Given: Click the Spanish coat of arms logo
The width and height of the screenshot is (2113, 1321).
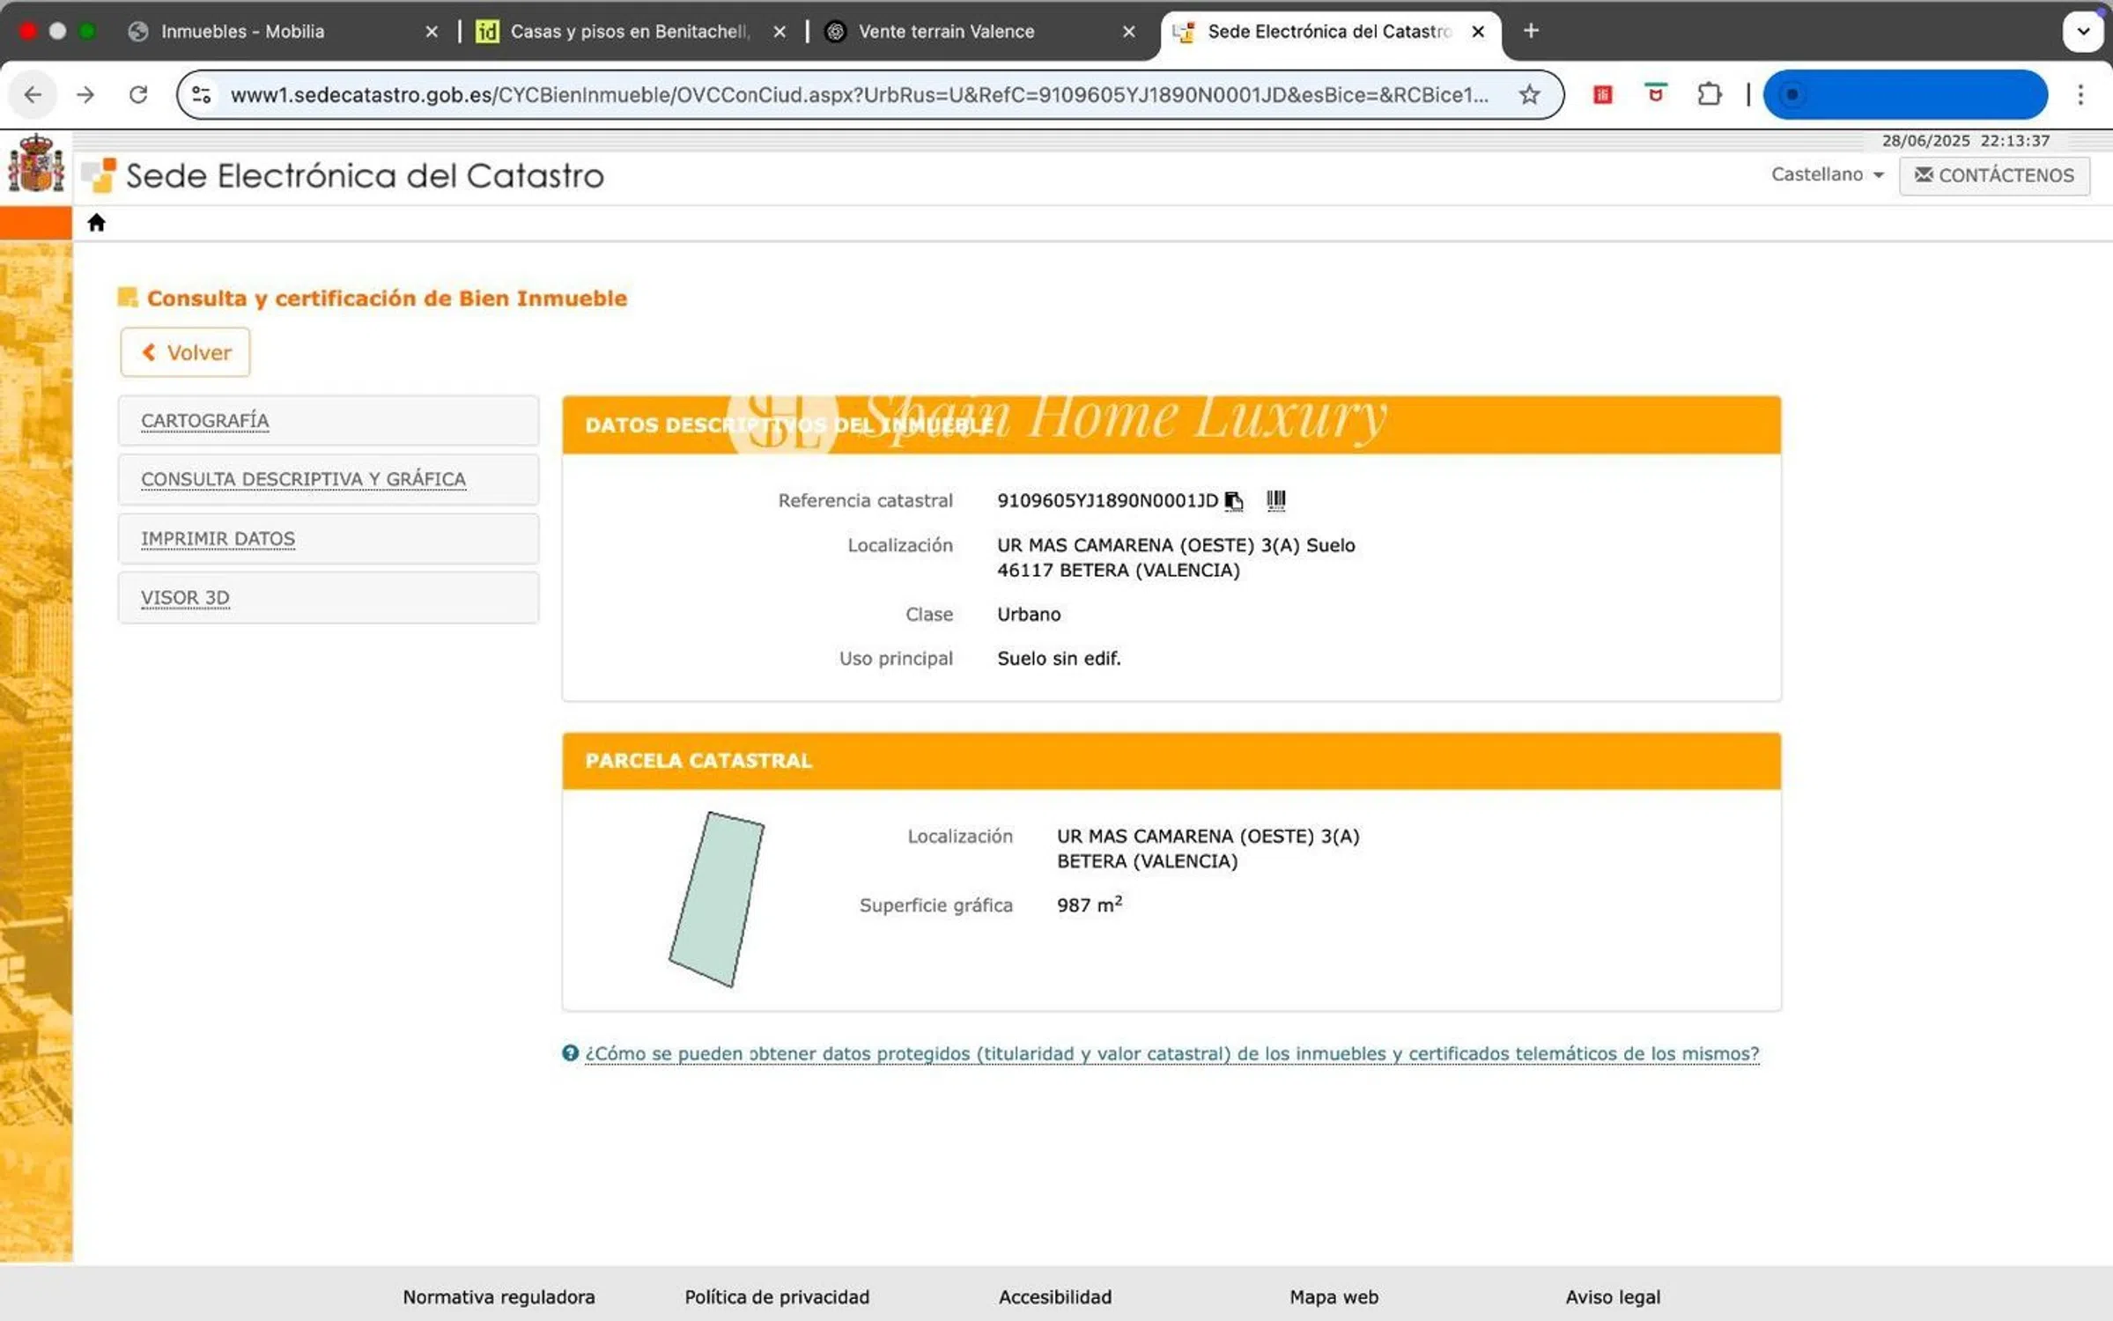Looking at the screenshot, I should tap(36, 165).
